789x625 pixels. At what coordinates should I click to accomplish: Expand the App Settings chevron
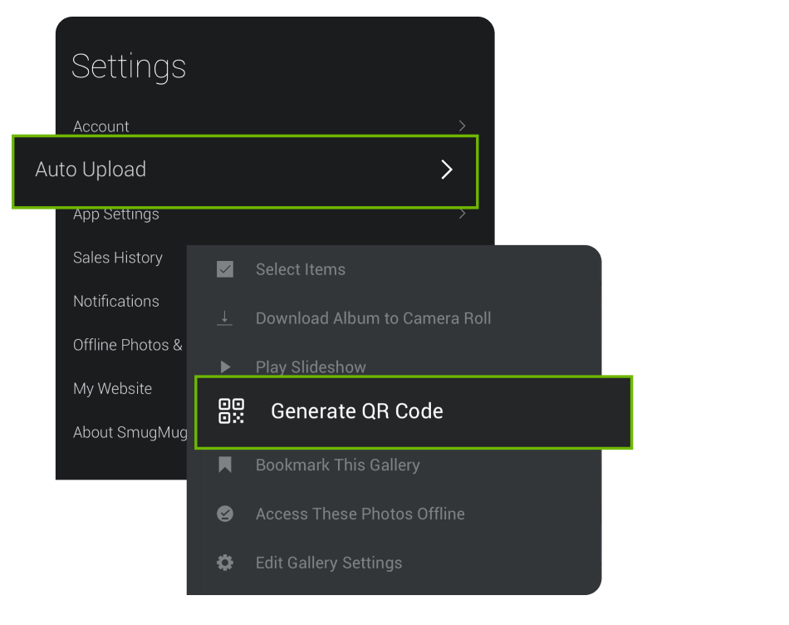462,214
